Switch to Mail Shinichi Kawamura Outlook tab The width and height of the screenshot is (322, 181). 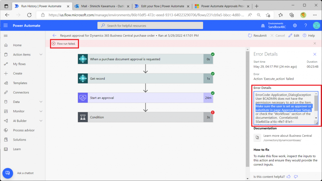point(102,6)
